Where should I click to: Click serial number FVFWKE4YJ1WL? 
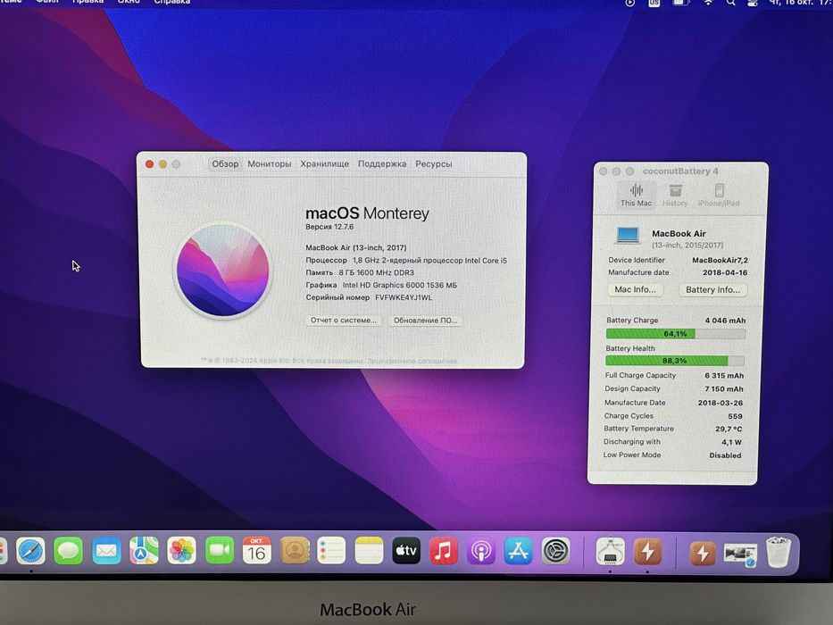(404, 297)
